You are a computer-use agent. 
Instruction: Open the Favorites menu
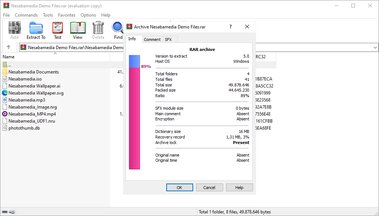coord(66,15)
